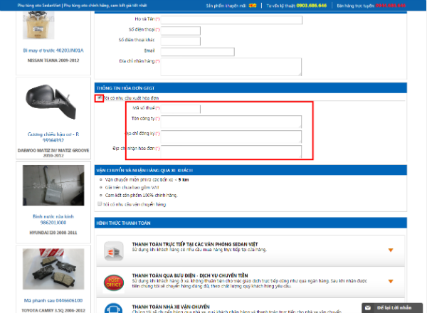Click the store payment icon

pyautogui.click(x=114, y=251)
